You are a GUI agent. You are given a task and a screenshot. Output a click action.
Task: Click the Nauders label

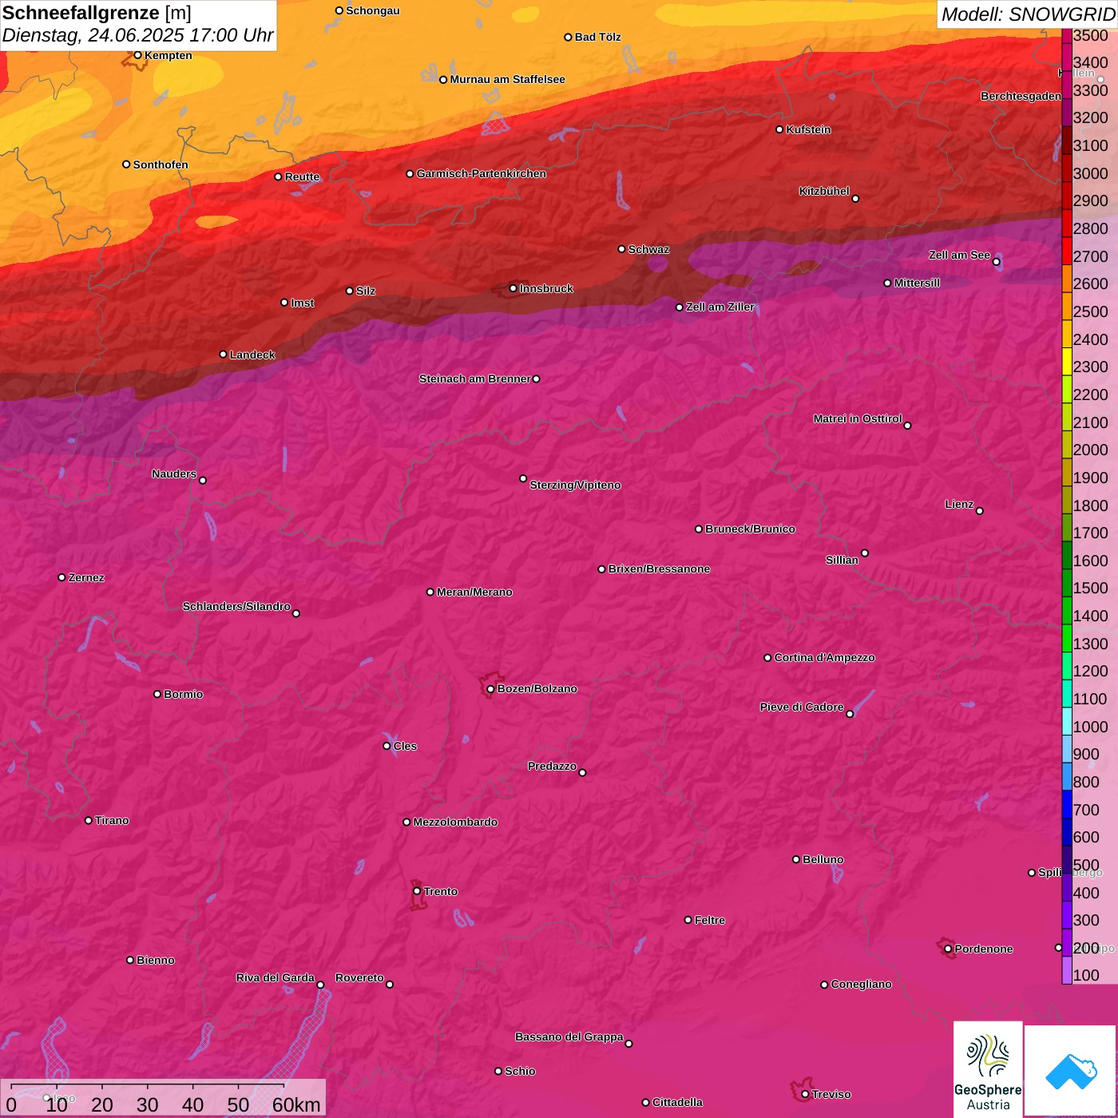tap(173, 474)
